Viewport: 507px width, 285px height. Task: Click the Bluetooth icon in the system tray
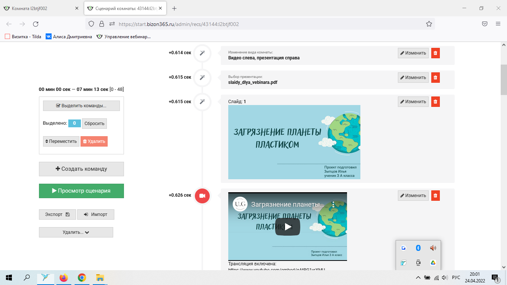(418, 248)
